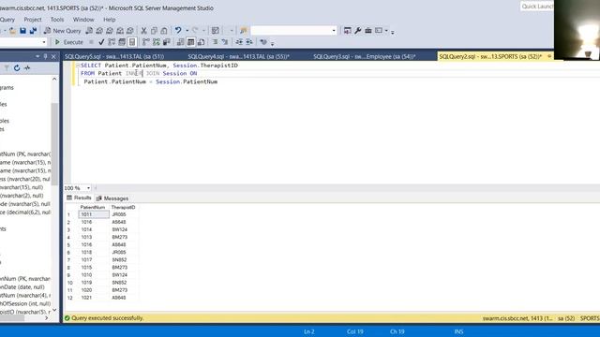Open the Query Options icon
The height and width of the screenshot is (337, 600).
point(122,42)
